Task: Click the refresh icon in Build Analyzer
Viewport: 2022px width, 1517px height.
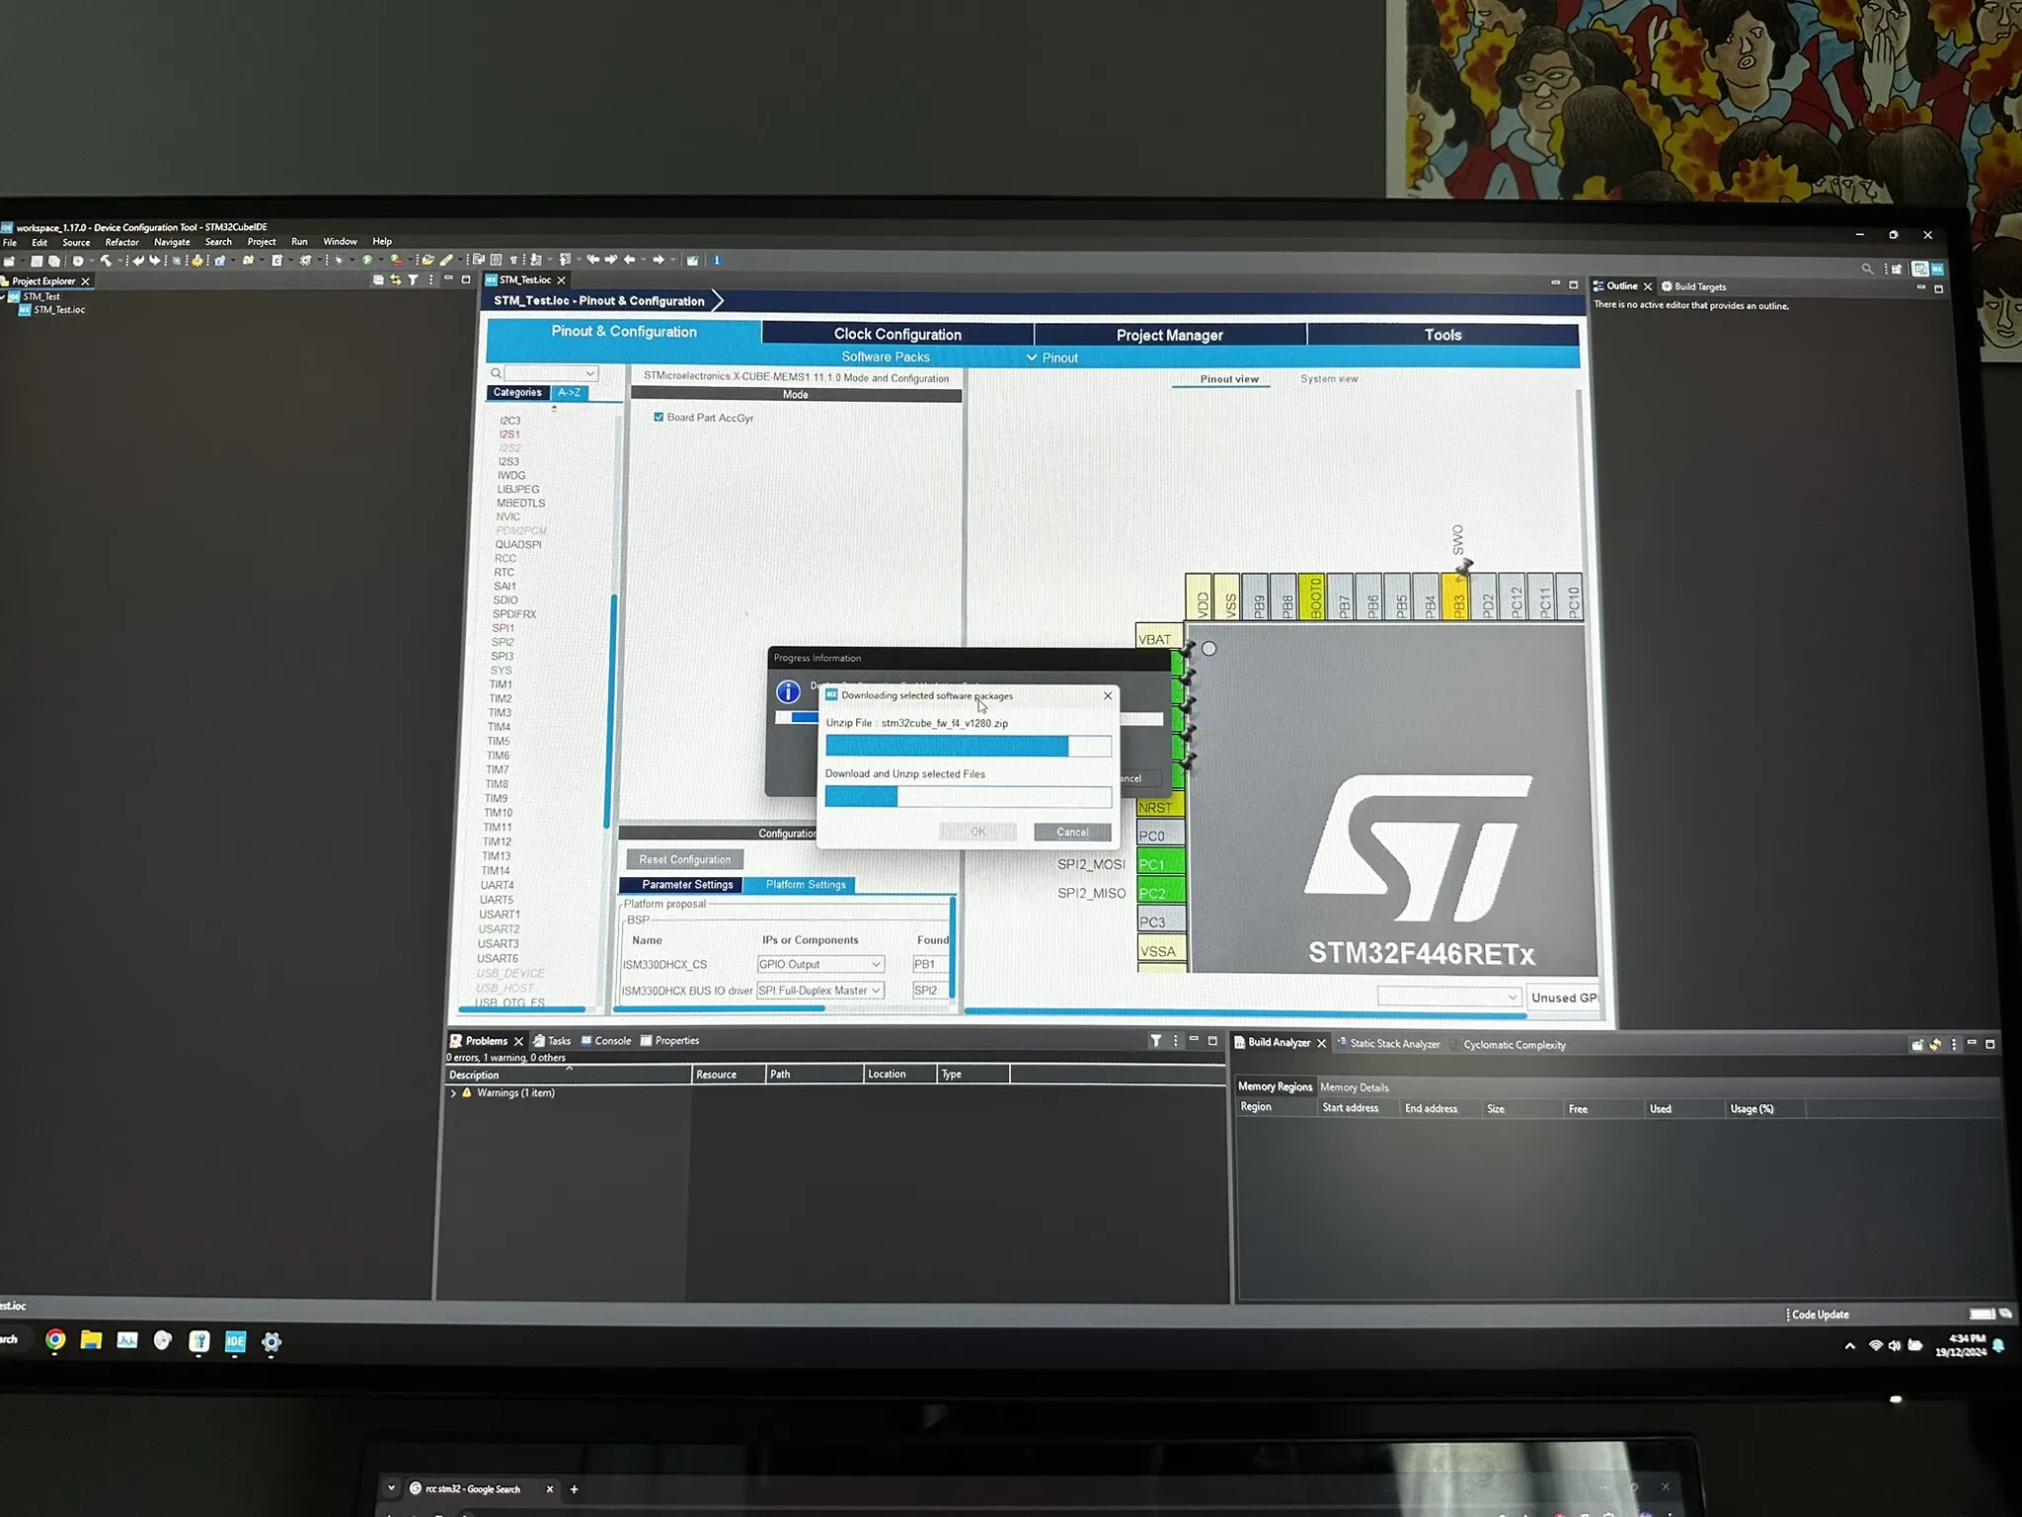Action: click(1935, 1044)
